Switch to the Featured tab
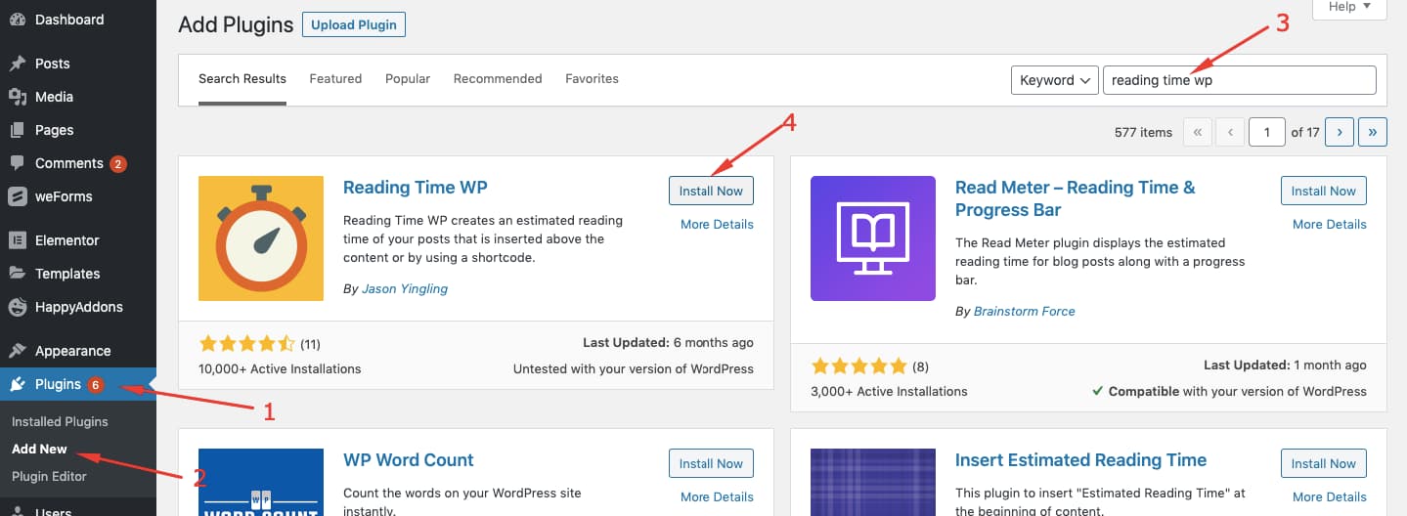This screenshot has height=516, width=1407. click(335, 78)
